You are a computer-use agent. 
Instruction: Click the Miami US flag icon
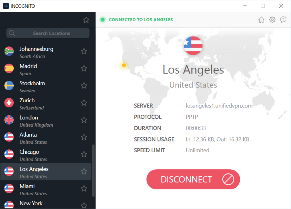pyautogui.click(x=9, y=188)
